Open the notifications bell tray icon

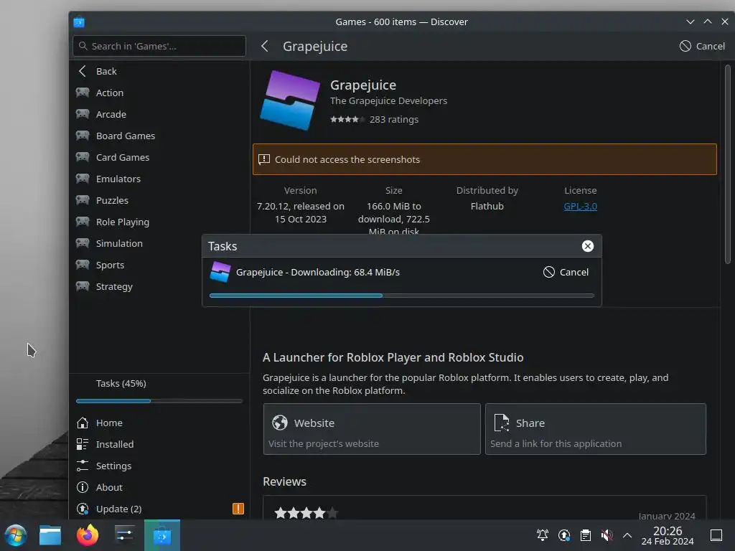pyautogui.click(x=543, y=535)
